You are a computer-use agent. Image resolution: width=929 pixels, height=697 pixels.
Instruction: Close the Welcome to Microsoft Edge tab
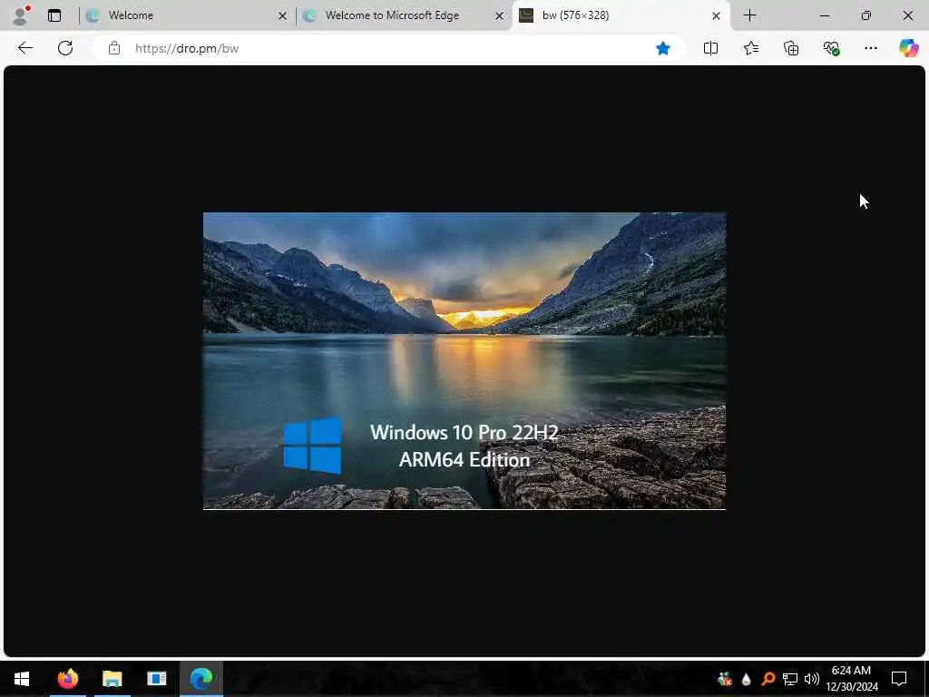500,16
